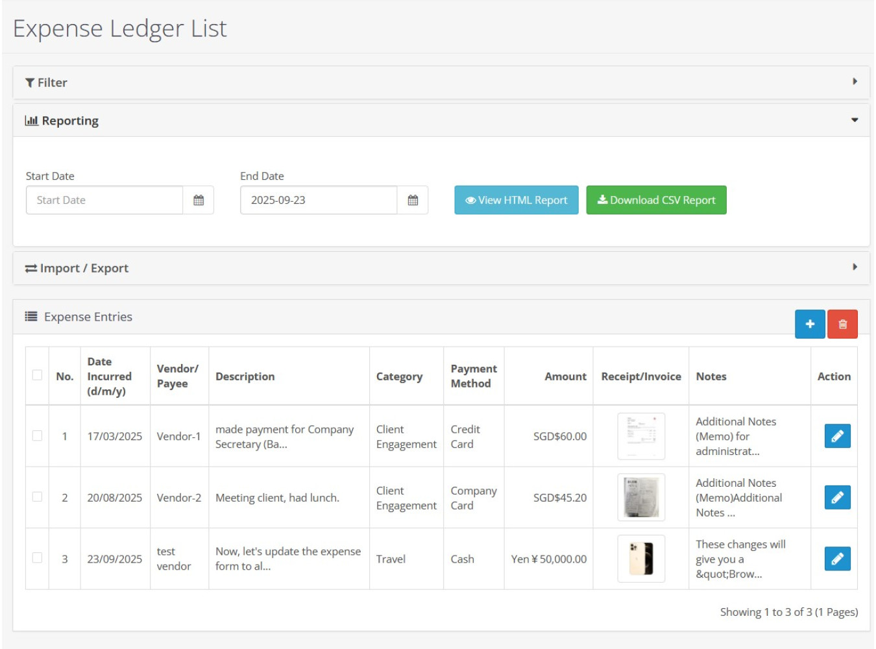Image resolution: width=876 pixels, height=649 pixels.
Task: Expand the Import / Export panel
Action: point(441,268)
